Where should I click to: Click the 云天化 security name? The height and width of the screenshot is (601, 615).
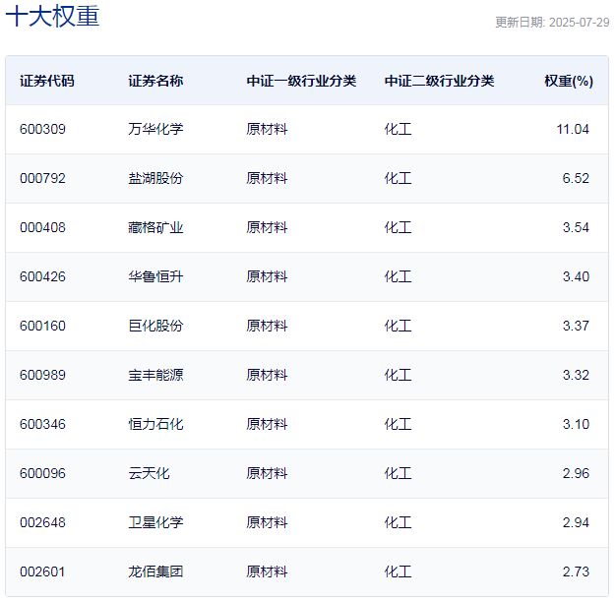click(149, 473)
